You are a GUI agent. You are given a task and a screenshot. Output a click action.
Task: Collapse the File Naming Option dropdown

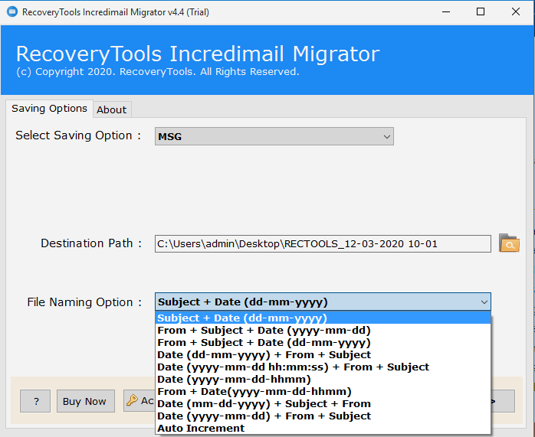[x=484, y=302]
